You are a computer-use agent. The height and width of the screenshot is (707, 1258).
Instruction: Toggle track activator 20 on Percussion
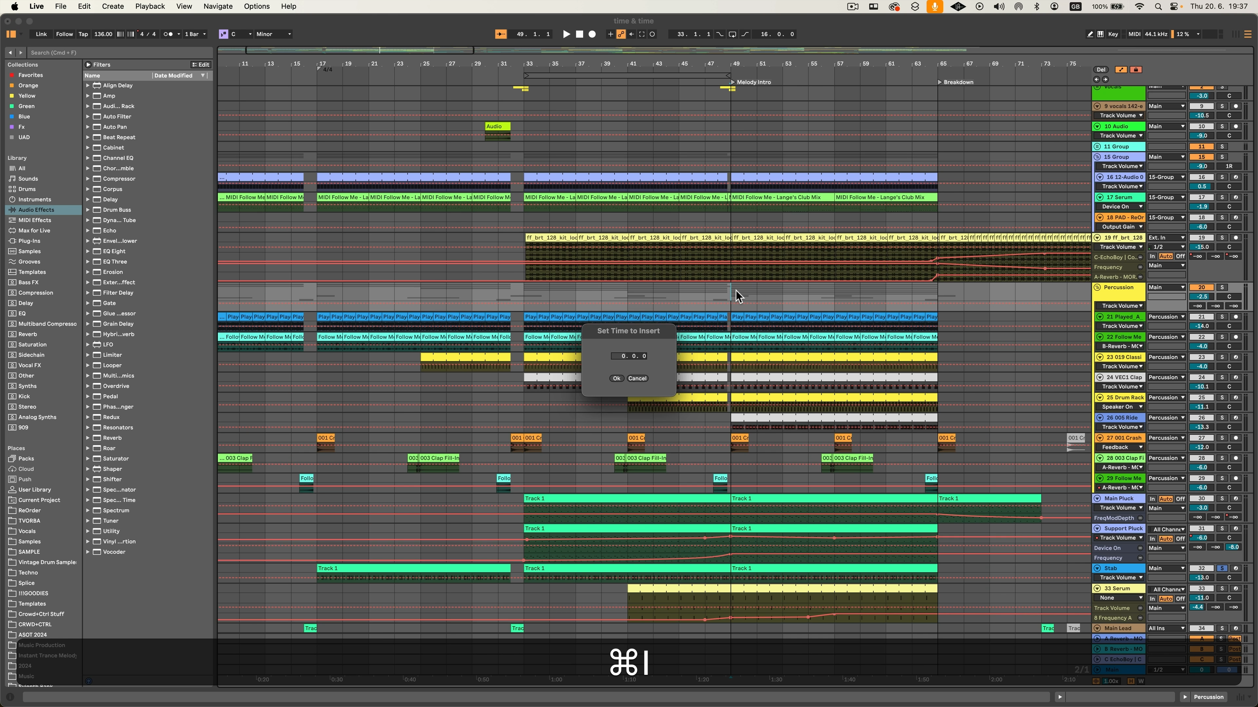[x=1201, y=287]
